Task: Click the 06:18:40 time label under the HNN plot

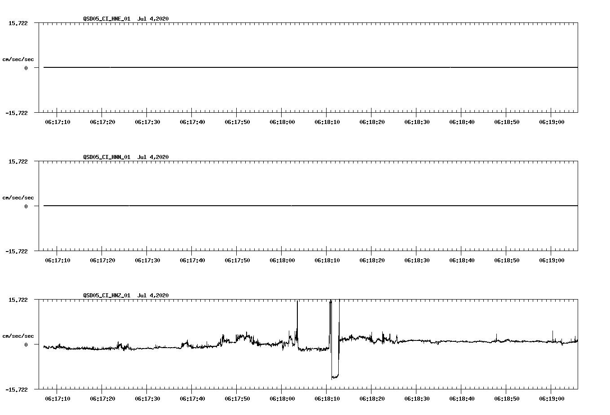Action: pos(462,260)
